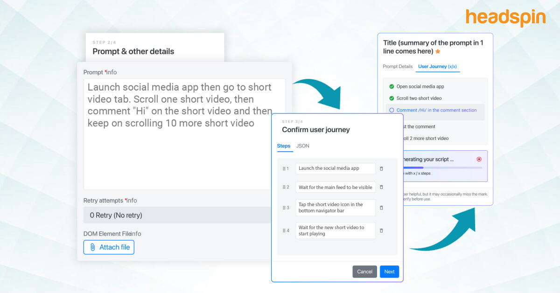Click the info label next to Retry attempts

pos(132,201)
